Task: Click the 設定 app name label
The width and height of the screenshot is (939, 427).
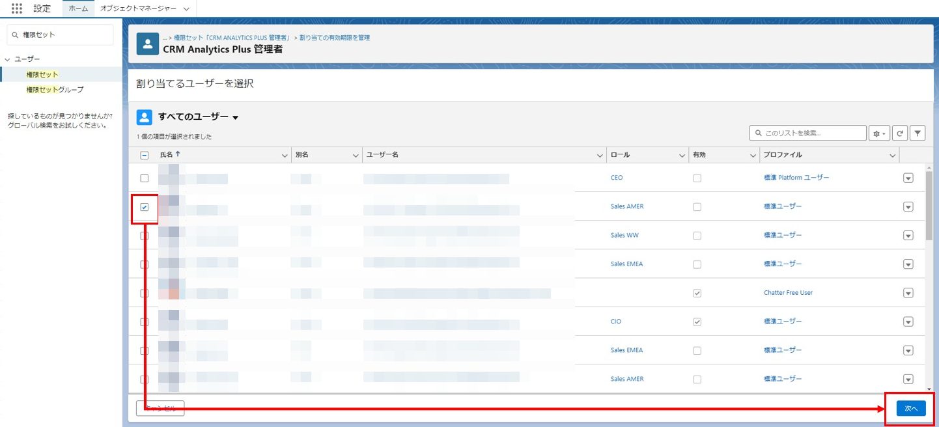Action: click(x=42, y=8)
